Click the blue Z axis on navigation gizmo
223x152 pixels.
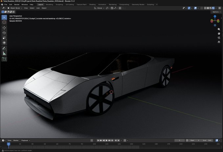[215, 16]
